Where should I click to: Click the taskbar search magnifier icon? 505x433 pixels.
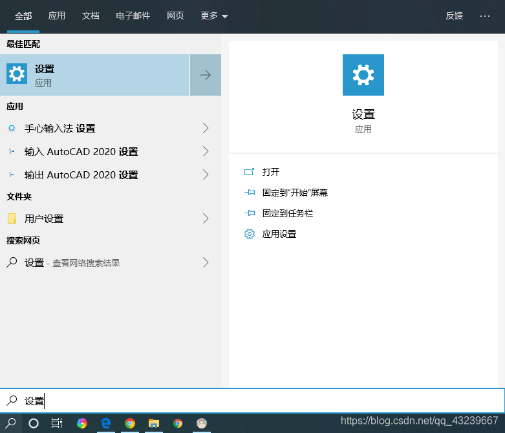10,423
